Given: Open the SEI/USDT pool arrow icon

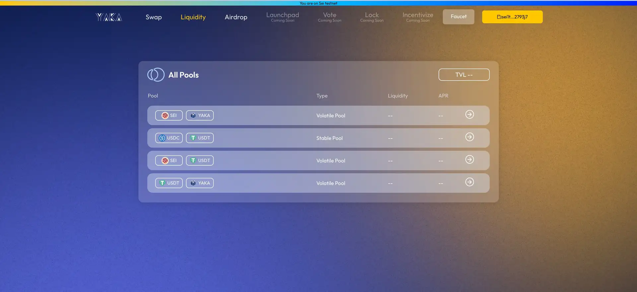Looking at the screenshot, I should click(469, 159).
